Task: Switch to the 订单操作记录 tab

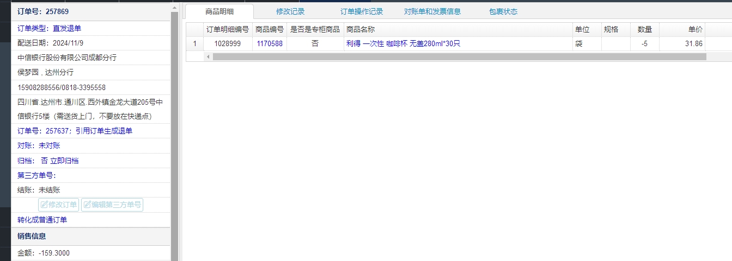Action: pyautogui.click(x=362, y=11)
